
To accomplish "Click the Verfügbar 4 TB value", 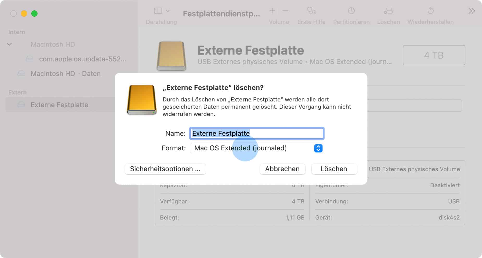I will 298,201.
